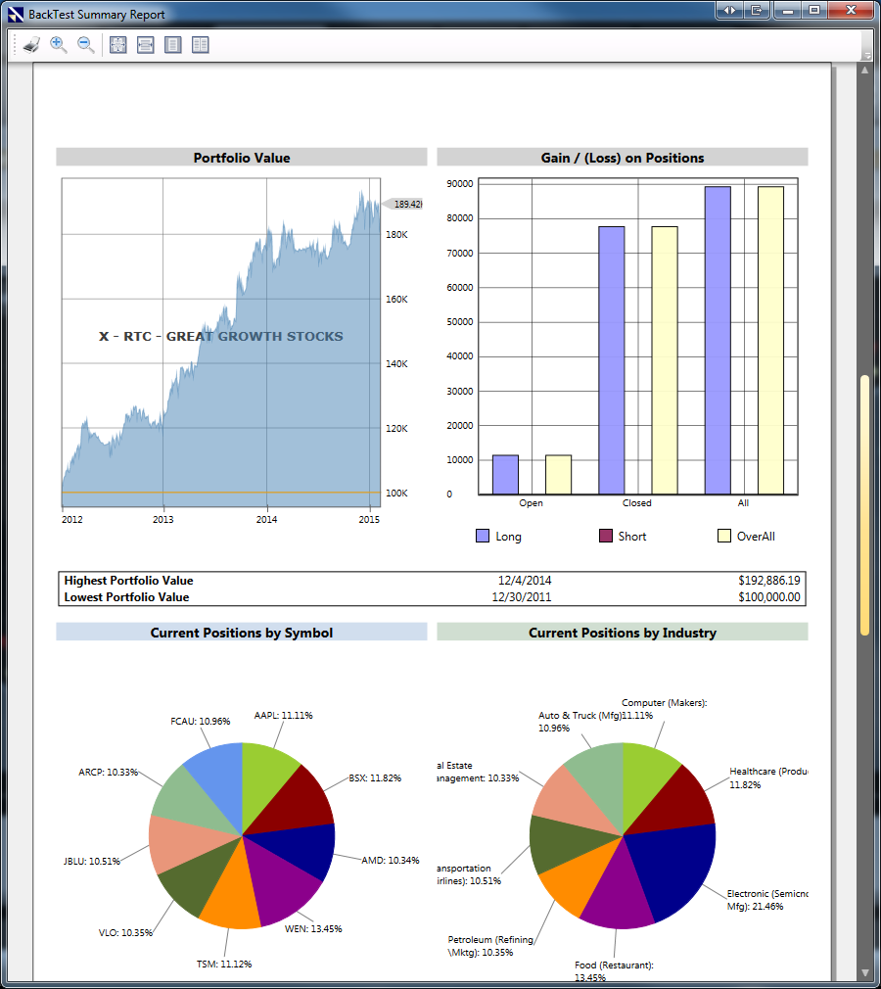Viewport: 881px width, 989px height.
Task: Click the Long legend color swatch
Action: point(483,537)
